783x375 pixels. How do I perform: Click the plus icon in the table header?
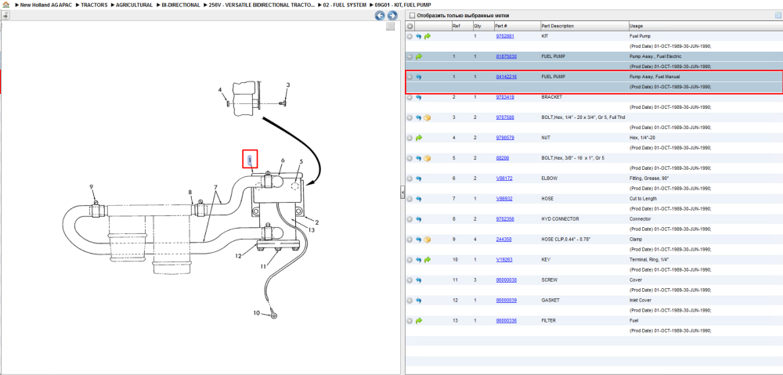click(x=410, y=26)
